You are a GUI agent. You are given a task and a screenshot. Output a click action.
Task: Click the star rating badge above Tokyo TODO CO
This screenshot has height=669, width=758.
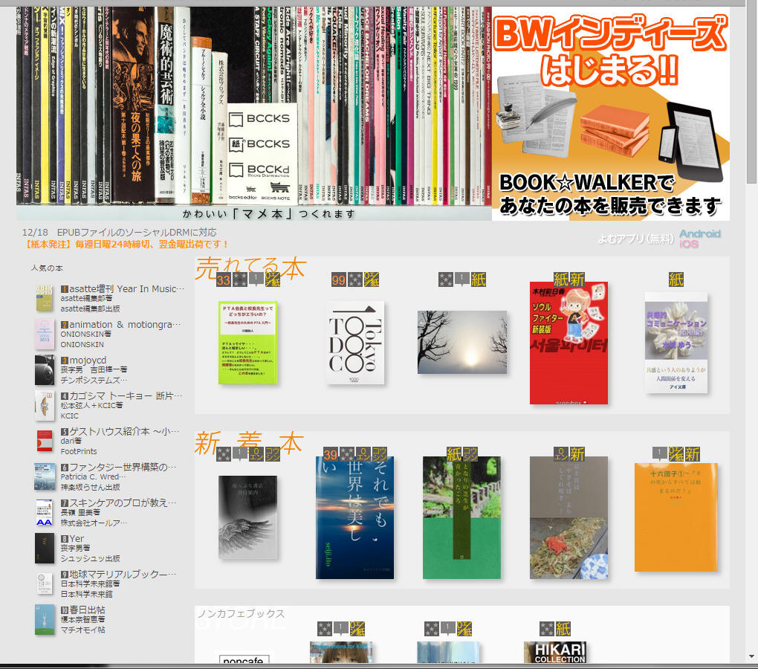(x=354, y=279)
